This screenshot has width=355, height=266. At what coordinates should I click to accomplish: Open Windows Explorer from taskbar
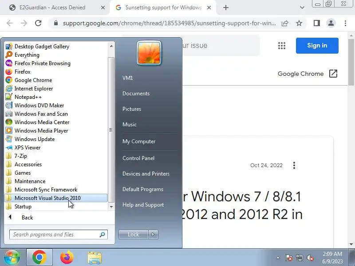tap(95, 258)
